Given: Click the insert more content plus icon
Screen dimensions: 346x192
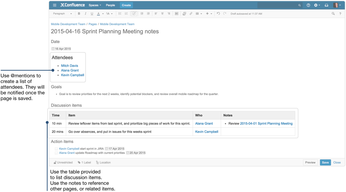Looking at the screenshot, I should pos(207,14).
